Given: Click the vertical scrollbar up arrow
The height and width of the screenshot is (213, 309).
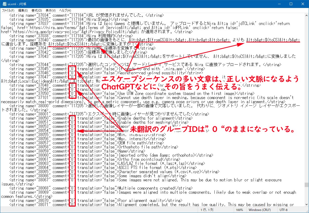Looking at the screenshot, I should point(306,15).
